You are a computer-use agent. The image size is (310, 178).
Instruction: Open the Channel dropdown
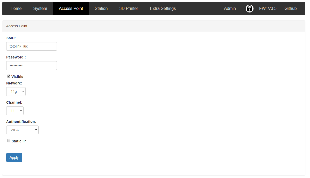(15, 111)
